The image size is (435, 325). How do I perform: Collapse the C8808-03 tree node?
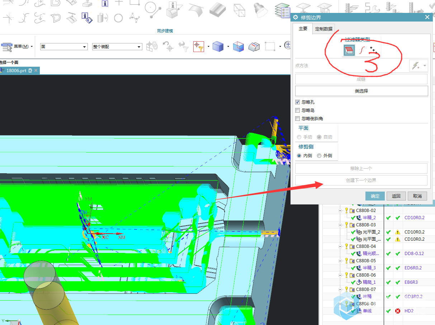tap(340, 225)
